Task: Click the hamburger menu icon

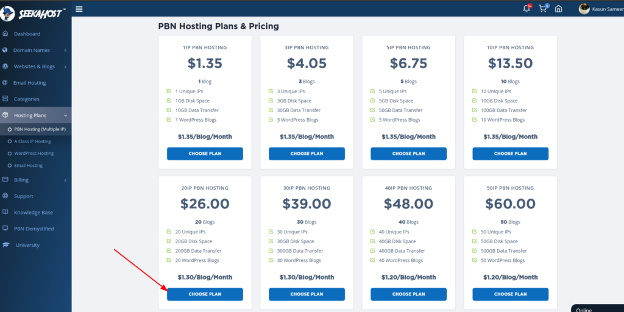Action: (79, 9)
